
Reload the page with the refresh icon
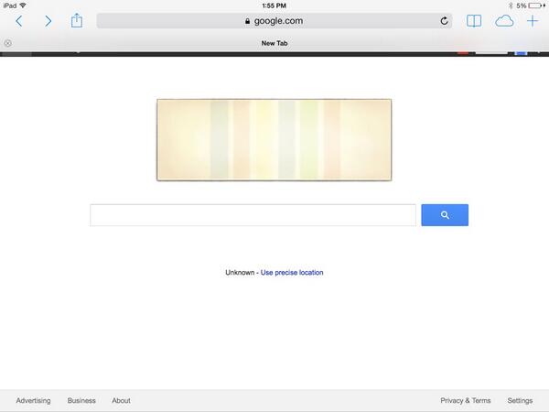(444, 21)
